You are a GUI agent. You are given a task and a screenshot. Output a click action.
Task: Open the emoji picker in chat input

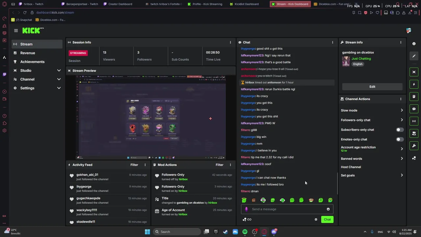coord(328,209)
